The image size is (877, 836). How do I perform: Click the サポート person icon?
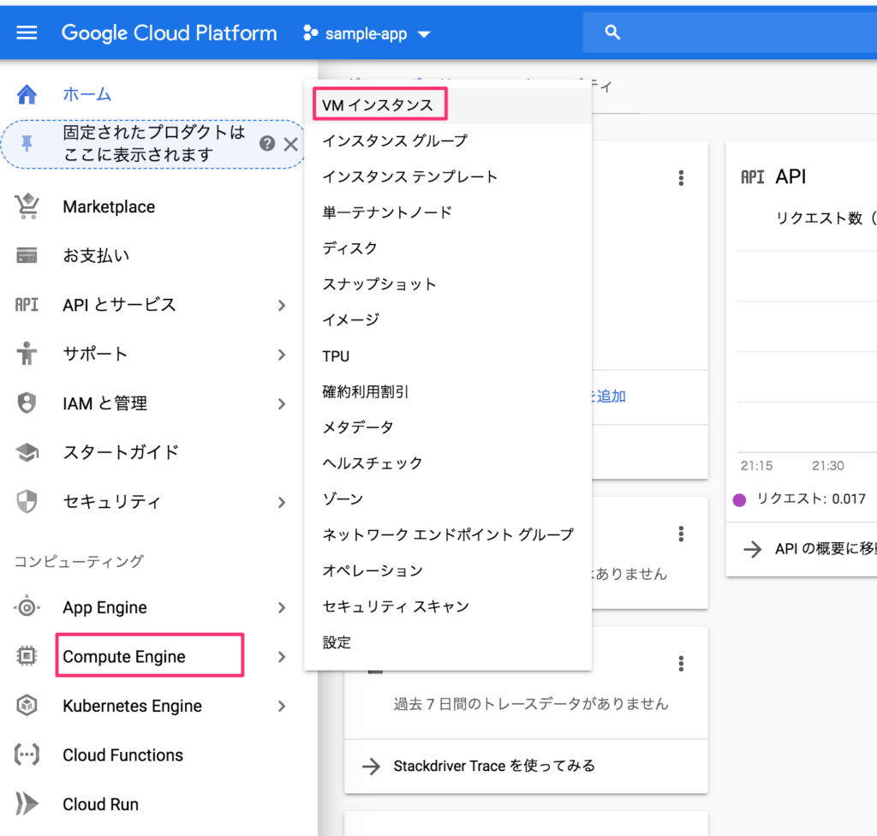27,353
